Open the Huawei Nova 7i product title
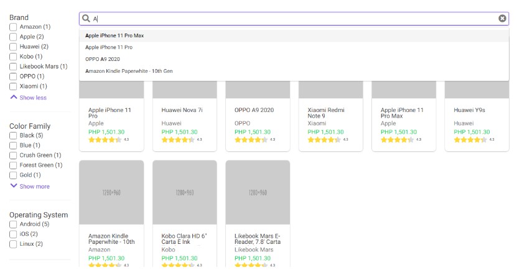 point(182,110)
